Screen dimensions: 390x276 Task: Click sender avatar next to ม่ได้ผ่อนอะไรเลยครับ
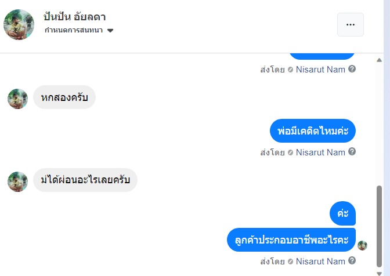pyautogui.click(x=17, y=181)
